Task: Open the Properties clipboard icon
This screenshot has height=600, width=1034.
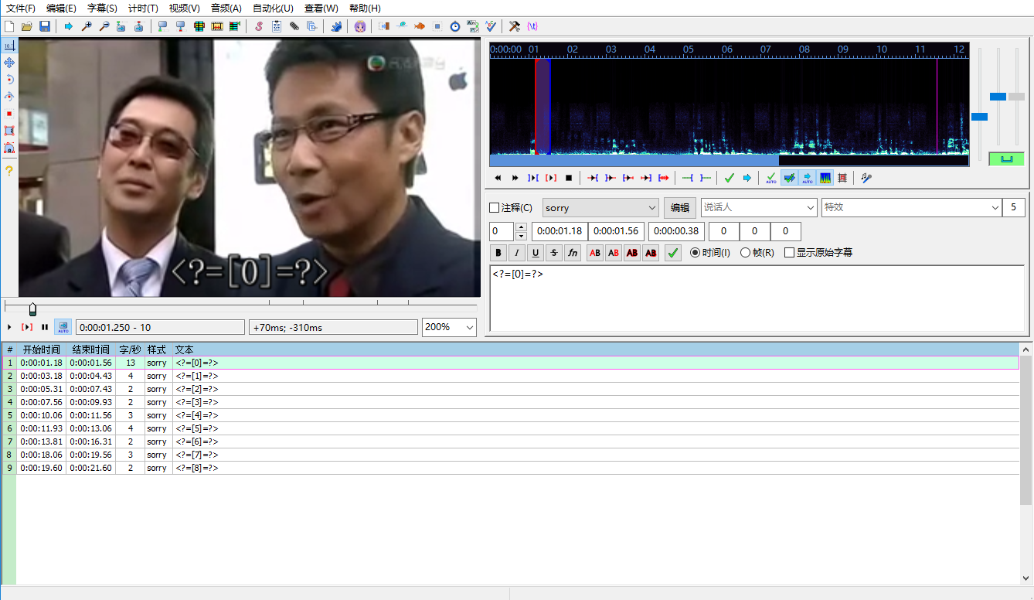Action: point(277,26)
